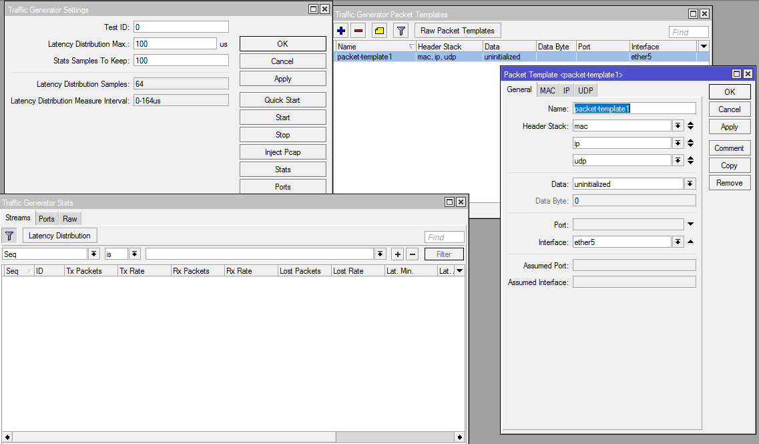Image resolution: width=759 pixels, height=444 pixels.
Task: Click the Inject Pcap button
Action: pos(282,152)
